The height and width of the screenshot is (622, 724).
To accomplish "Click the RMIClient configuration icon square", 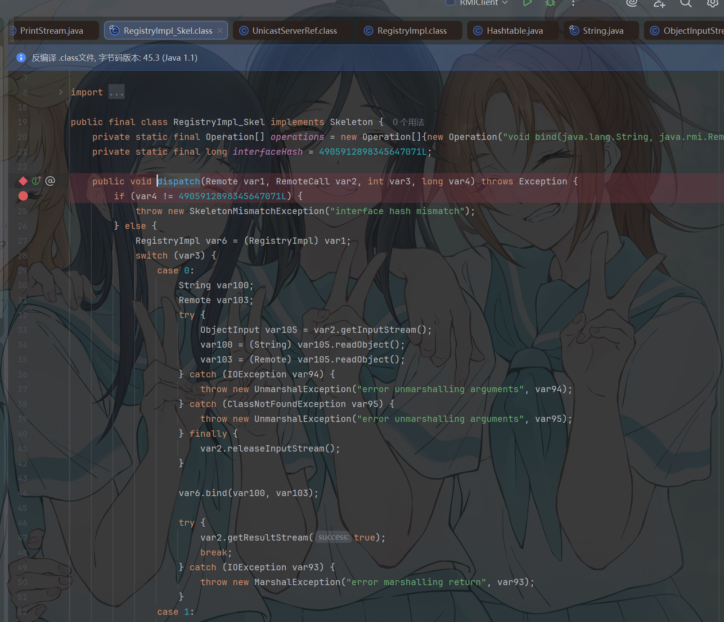I will point(450,2).
